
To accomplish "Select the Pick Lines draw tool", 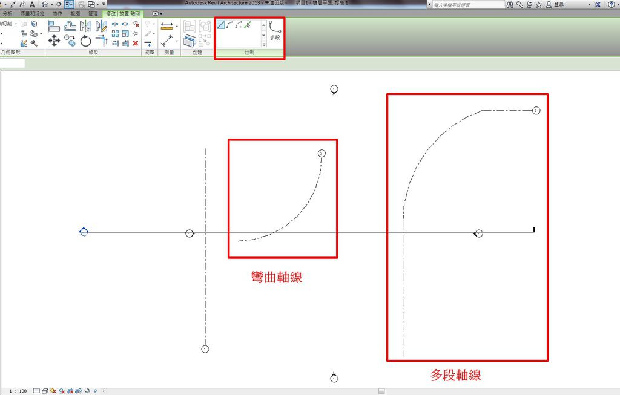I will 248,24.
